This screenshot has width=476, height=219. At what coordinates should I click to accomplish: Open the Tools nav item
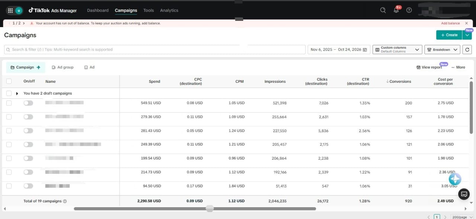tap(148, 10)
